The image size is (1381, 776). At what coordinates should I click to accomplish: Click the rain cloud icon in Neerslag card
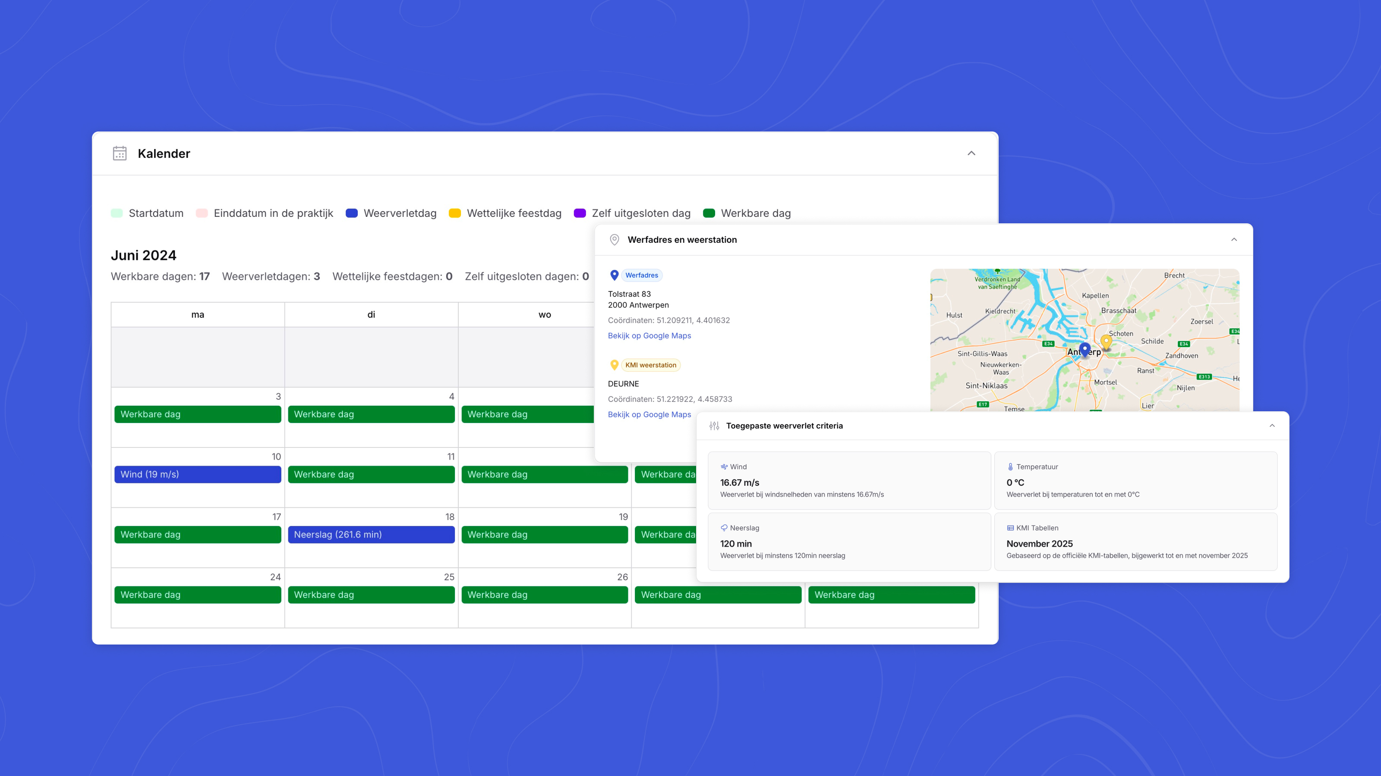pos(724,528)
